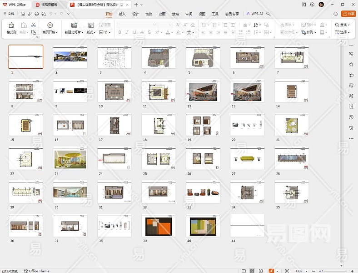Switch to the Design (设计) ribbon tab
The height and width of the screenshot is (273, 358).
[x=135, y=14]
